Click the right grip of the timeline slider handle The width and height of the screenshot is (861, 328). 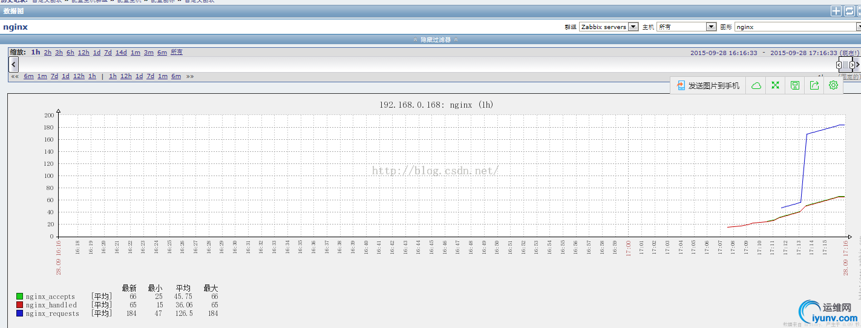(x=852, y=65)
